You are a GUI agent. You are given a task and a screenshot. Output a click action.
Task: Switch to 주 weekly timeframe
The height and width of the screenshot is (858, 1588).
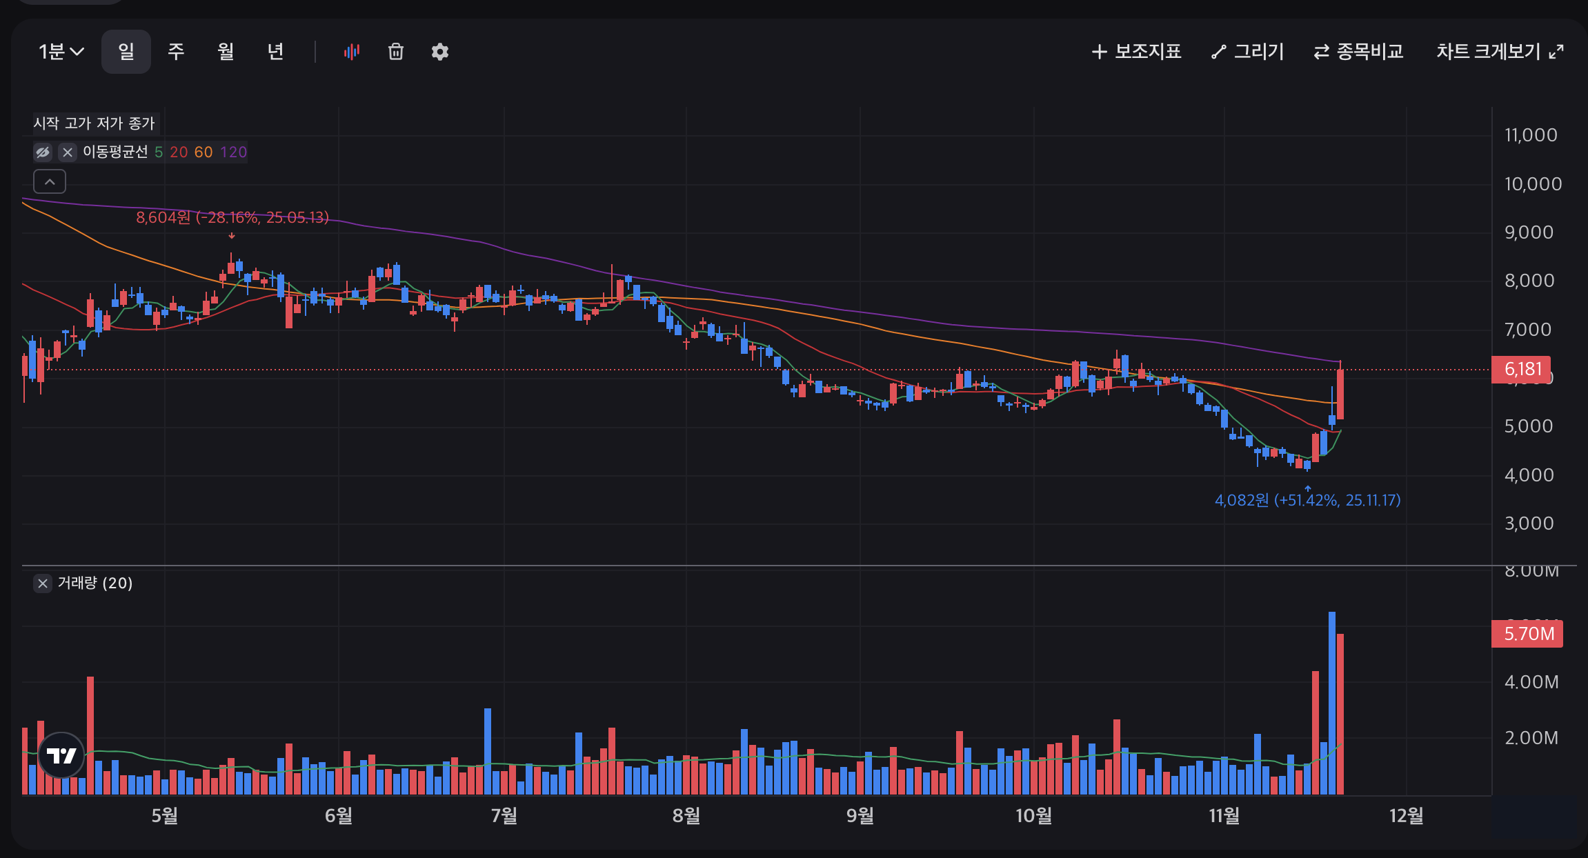coord(176,52)
